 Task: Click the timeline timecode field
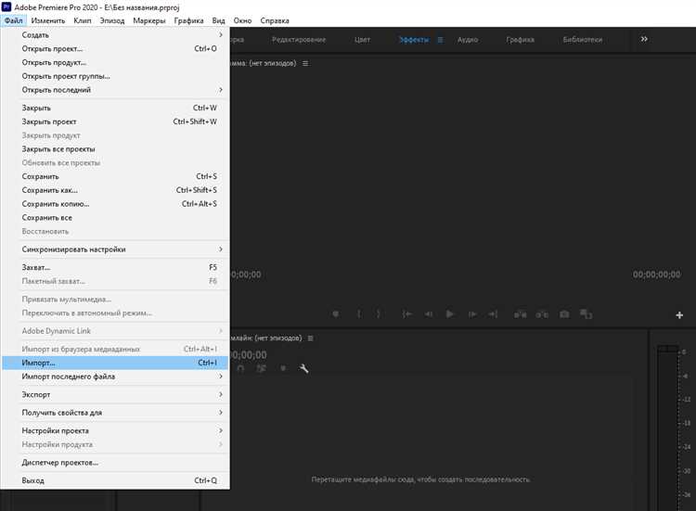tap(248, 354)
